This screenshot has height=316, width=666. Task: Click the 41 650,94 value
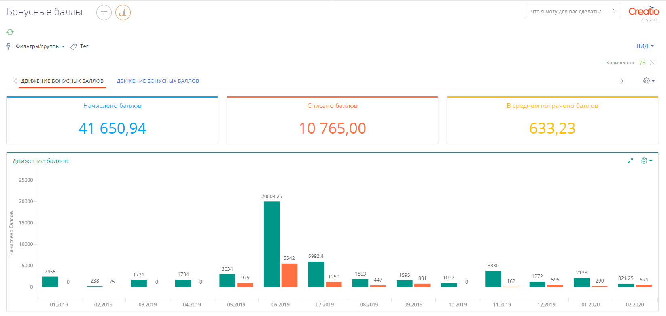point(112,128)
